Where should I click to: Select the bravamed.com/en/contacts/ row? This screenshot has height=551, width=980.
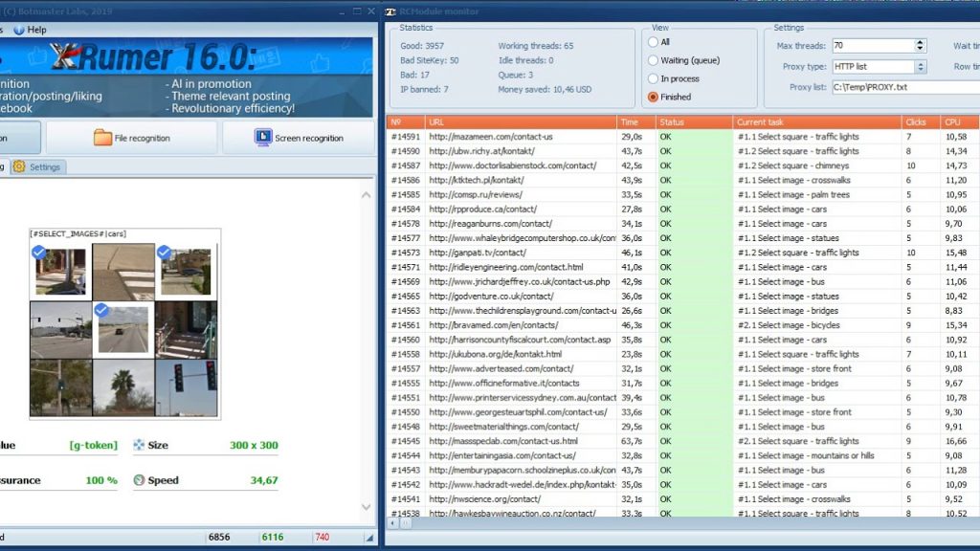[683, 325]
